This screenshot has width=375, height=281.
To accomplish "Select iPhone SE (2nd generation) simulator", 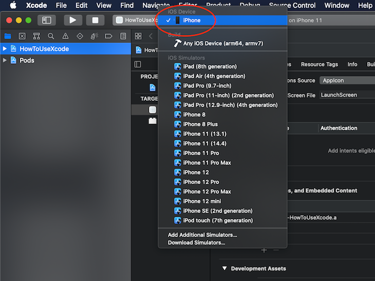I will tap(222, 211).
